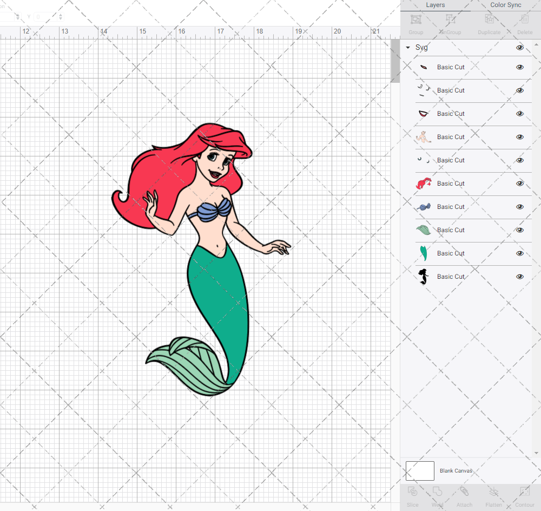Click the Weld tool
Image resolution: width=541 pixels, height=511 pixels.
pyautogui.click(x=437, y=497)
